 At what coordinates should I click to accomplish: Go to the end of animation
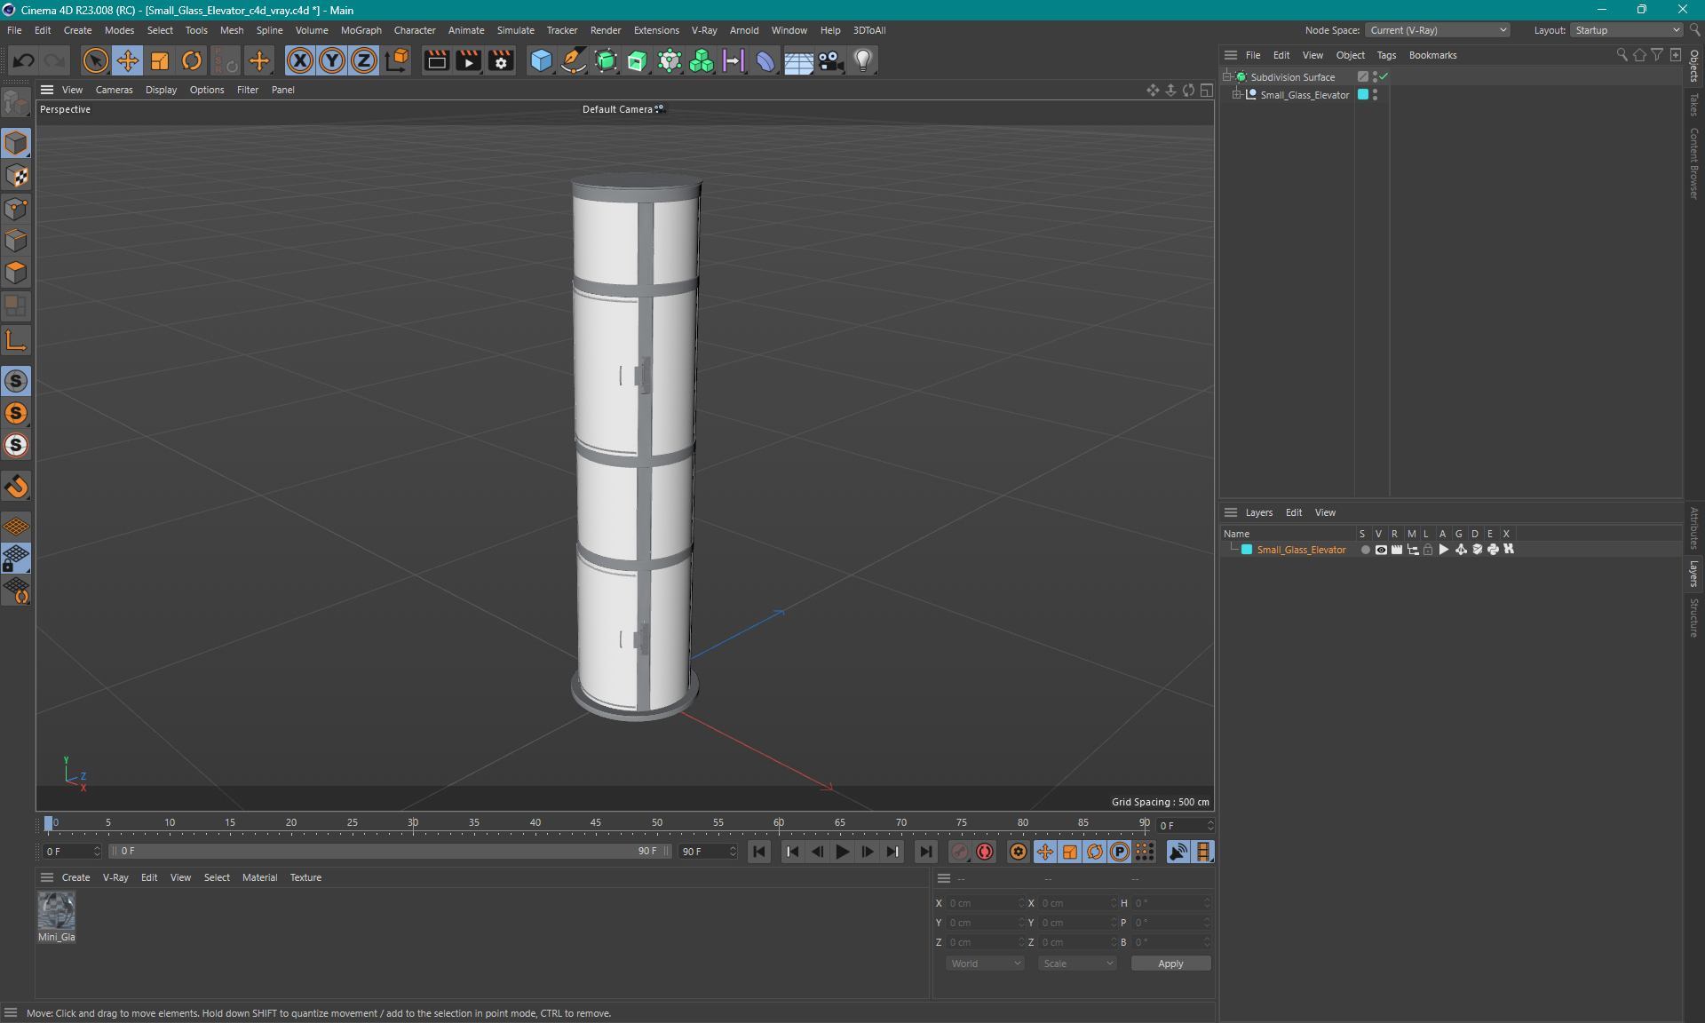pyautogui.click(x=925, y=852)
